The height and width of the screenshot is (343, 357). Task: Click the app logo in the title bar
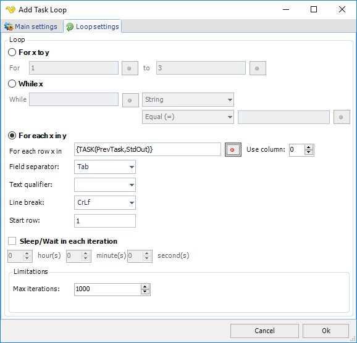tap(10, 10)
